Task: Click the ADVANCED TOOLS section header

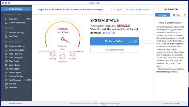Action: coord(12,42)
